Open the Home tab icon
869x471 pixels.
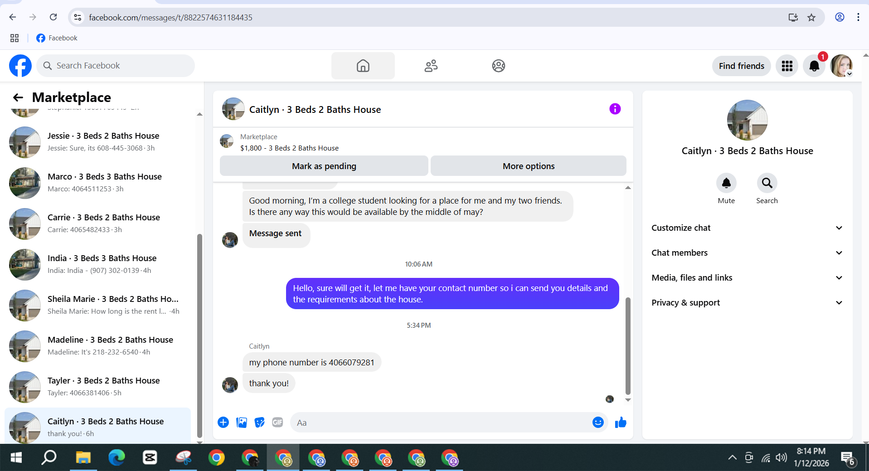pyautogui.click(x=363, y=66)
